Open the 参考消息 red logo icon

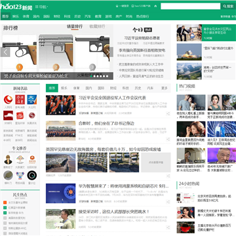20,100
